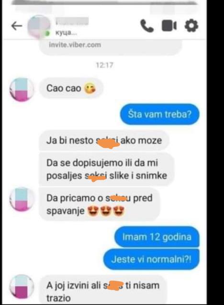Image resolution: width=224 pixels, height=305 pixels.
Task: Tap the green online status dot
Action: click(47, 34)
